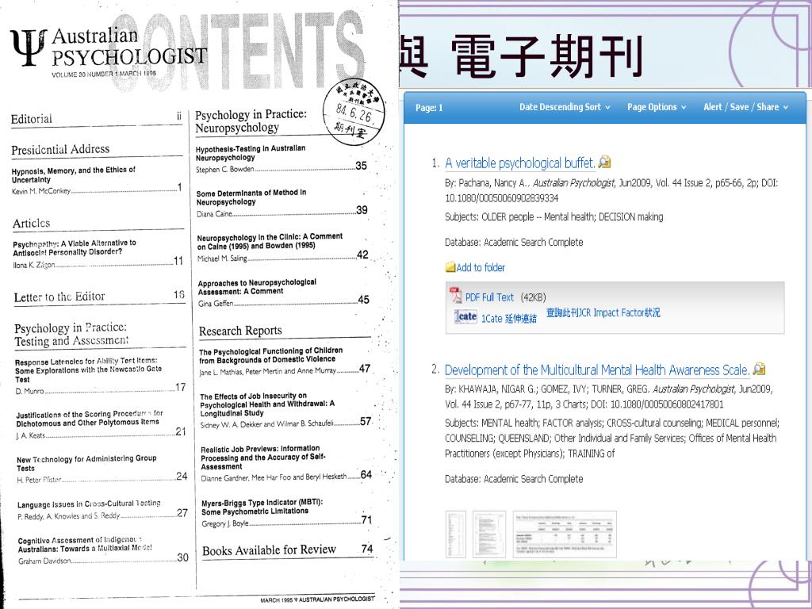
Task: Click 'The Effects of Job Insecurity' entry
Action: pos(267,404)
